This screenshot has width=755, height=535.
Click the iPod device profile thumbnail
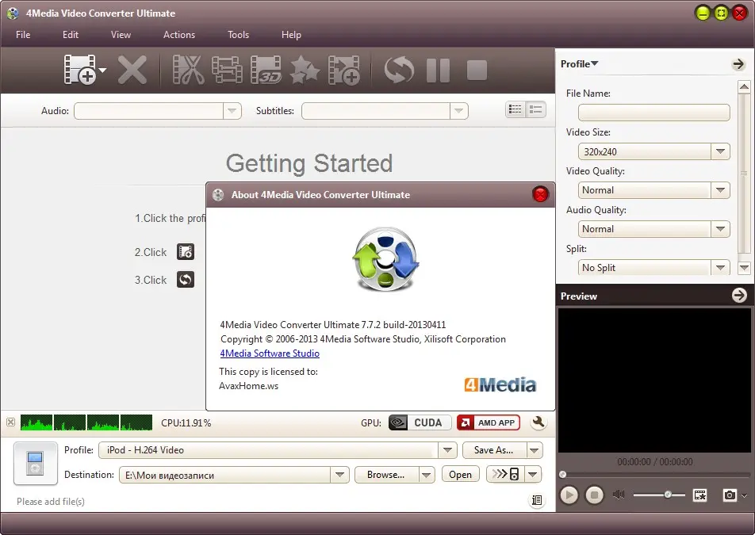35,463
